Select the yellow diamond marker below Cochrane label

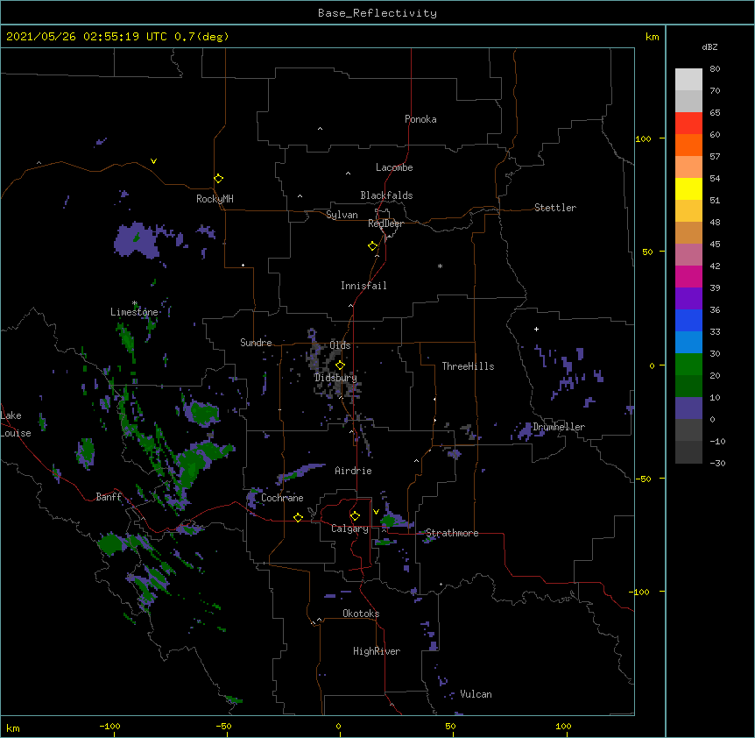pyautogui.click(x=298, y=517)
